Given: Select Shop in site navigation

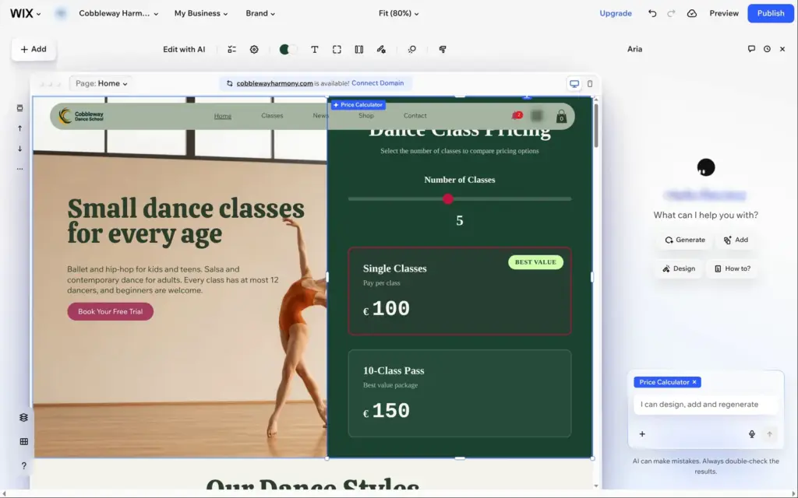Looking at the screenshot, I should point(366,116).
